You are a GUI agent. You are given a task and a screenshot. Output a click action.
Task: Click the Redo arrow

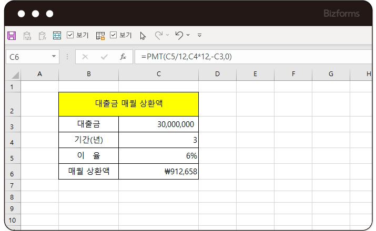pos(159,35)
